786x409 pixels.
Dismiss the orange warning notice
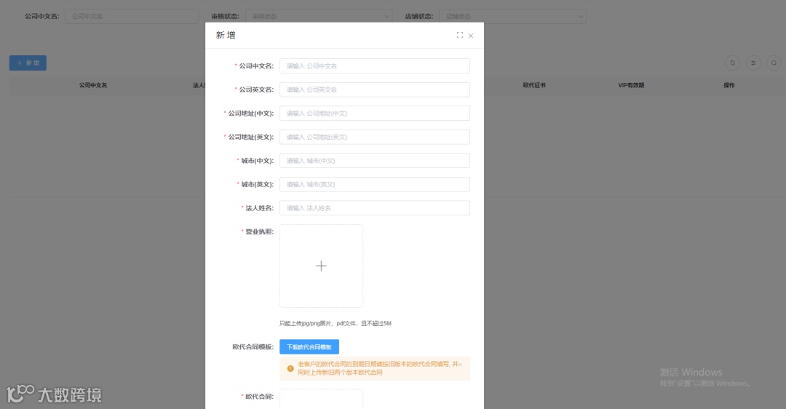tap(460, 365)
